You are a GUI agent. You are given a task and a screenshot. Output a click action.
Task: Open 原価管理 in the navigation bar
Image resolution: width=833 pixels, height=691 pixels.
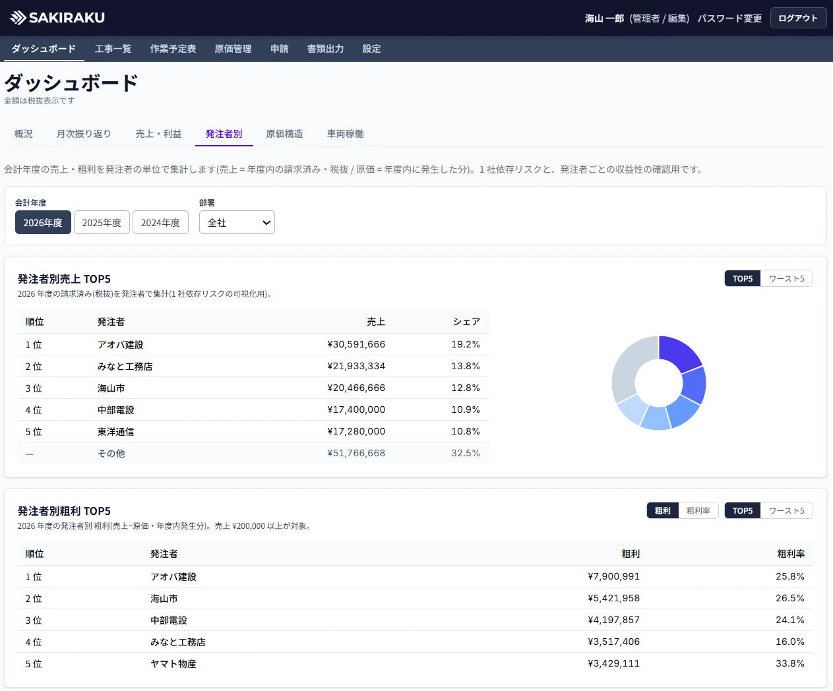coord(233,49)
